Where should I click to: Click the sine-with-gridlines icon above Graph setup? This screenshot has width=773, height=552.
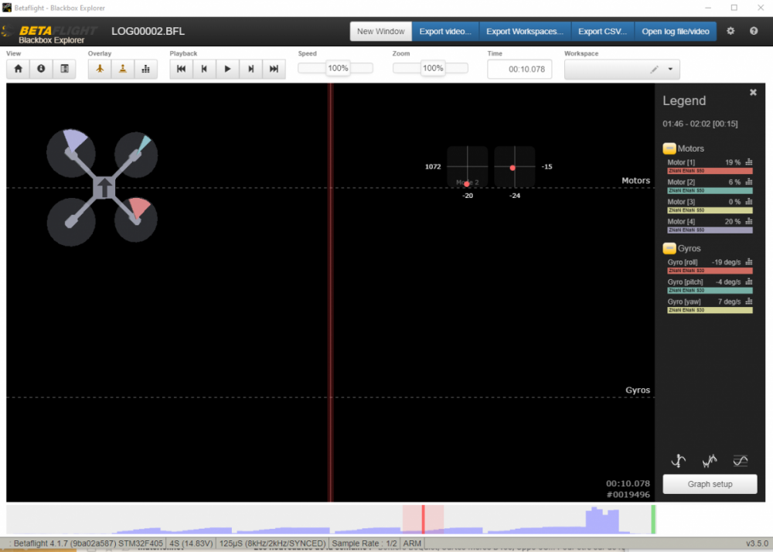[x=740, y=461]
